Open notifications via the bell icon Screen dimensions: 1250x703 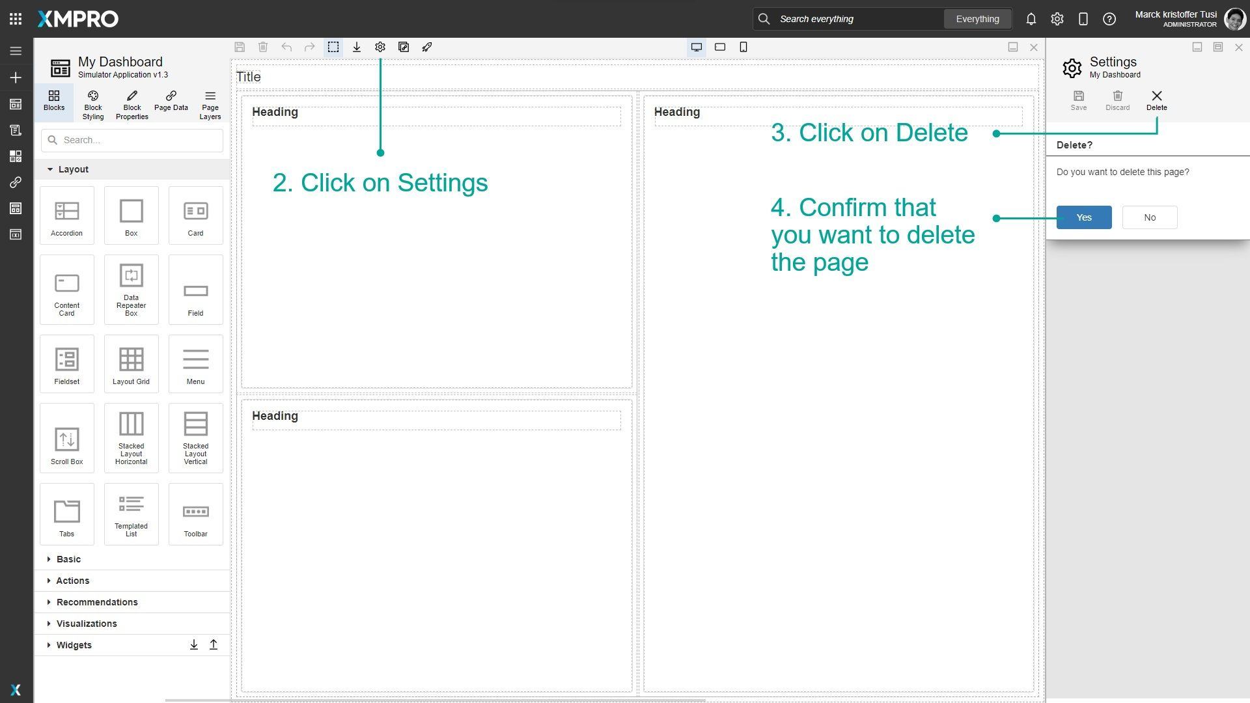click(x=1031, y=19)
